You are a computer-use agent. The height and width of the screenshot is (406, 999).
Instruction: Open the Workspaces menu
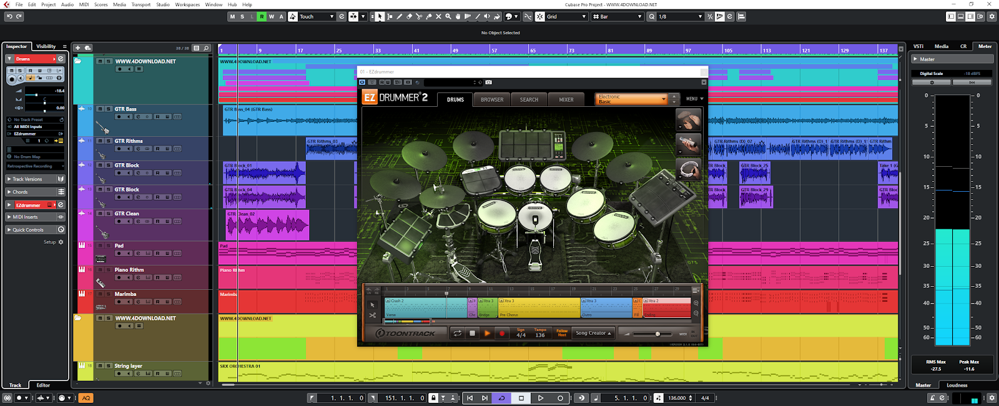[187, 4]
